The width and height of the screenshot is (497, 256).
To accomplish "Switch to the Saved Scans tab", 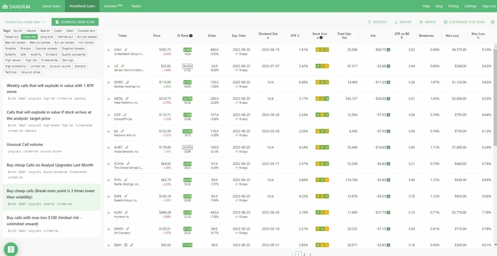I will point(51,6).
